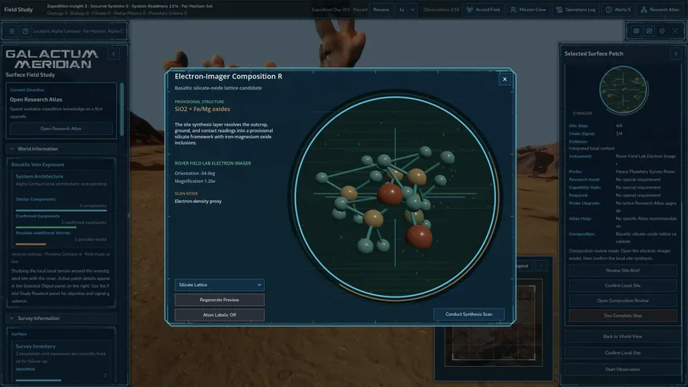Viewport: 688px width, 387px height.
Task: Toggle Atom Labels: Off button
Action: click(x=219, y=314)
